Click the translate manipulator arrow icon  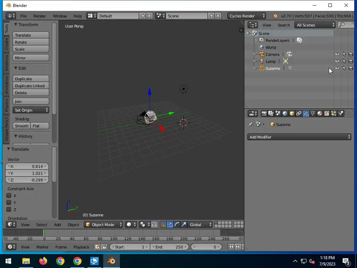click(170, 224)
